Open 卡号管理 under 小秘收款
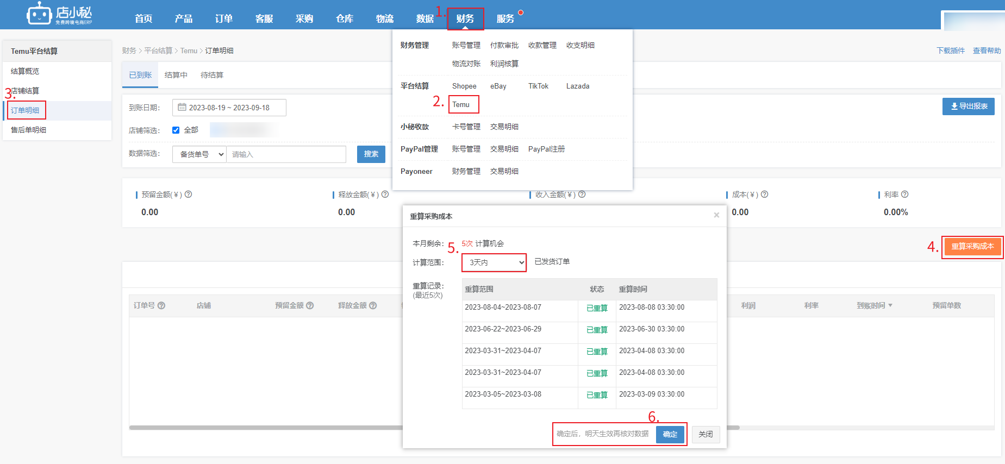This screenshot has width=1005, height=464. click(466, 127)
